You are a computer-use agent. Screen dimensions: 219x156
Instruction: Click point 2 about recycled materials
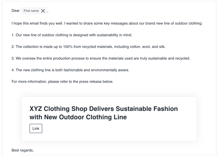pyautogui.click(x=88, y=47)
